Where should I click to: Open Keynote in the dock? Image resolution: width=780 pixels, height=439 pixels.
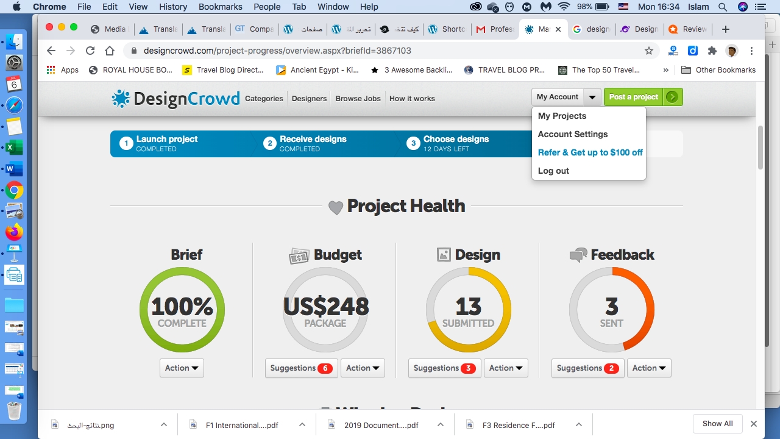pos(14,252)
